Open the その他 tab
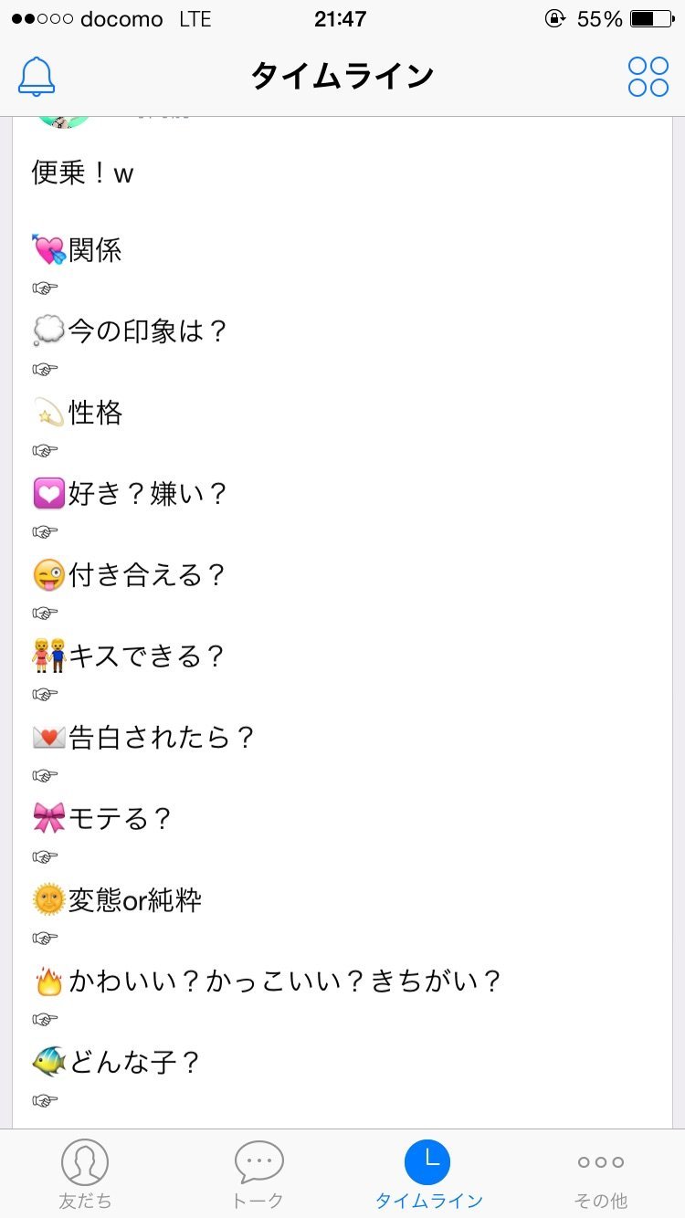685x1218 pixels. (600, 1173)
